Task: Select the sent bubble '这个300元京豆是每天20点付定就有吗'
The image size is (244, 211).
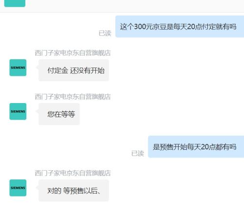Action: [180, 27]
